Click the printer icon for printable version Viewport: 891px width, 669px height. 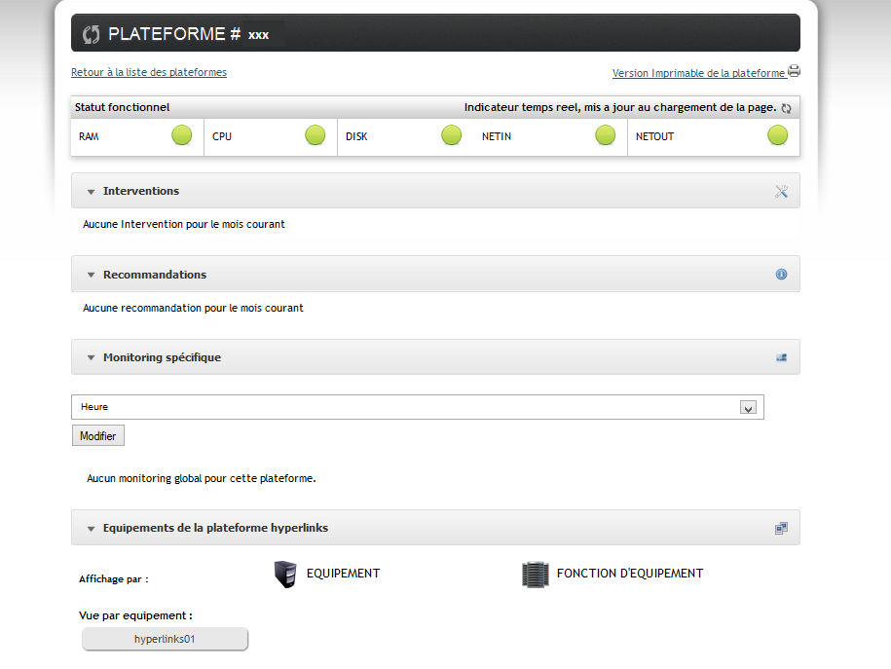(x=794, y=72)
